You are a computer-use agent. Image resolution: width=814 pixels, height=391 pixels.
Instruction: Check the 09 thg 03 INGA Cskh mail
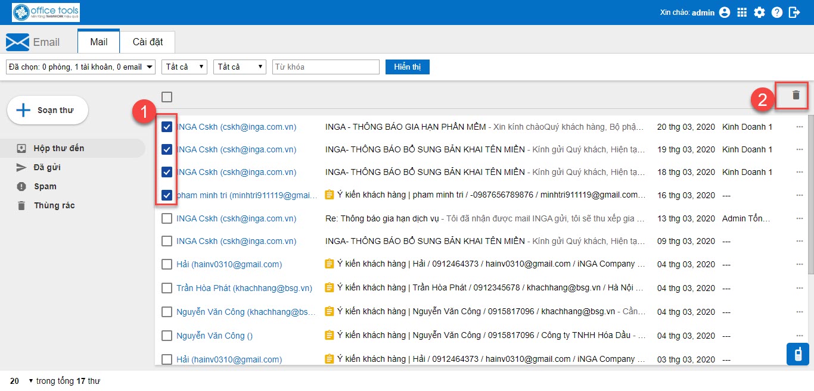(x=167, y=241)
